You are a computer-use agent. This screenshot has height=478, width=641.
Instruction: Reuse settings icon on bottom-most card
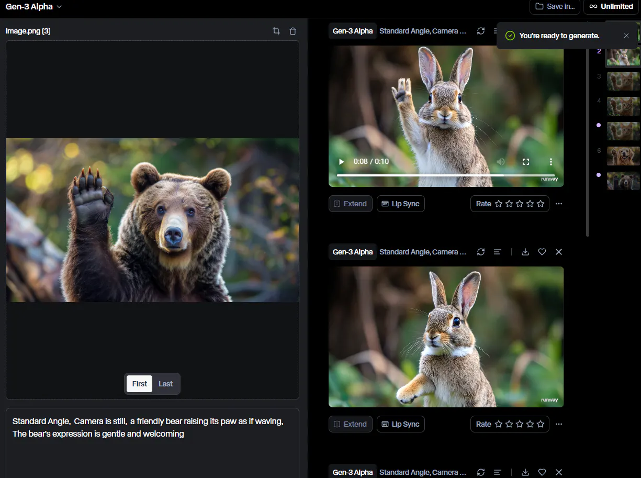click(x=481, y=472)
